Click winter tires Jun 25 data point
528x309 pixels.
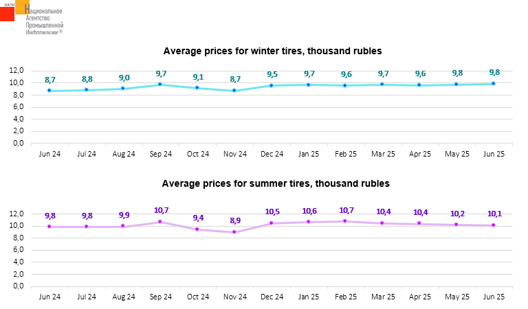(x=494, y=84)
